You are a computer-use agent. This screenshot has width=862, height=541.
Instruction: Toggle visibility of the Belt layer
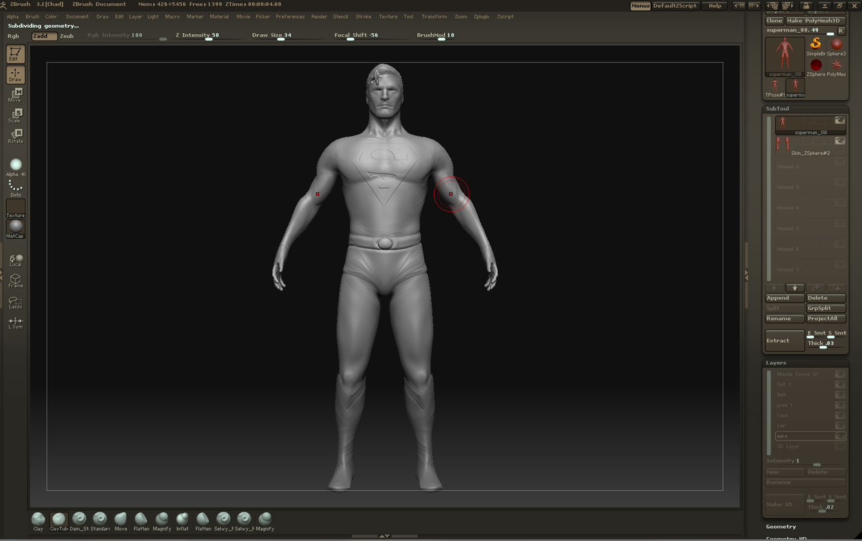[840, 395]
